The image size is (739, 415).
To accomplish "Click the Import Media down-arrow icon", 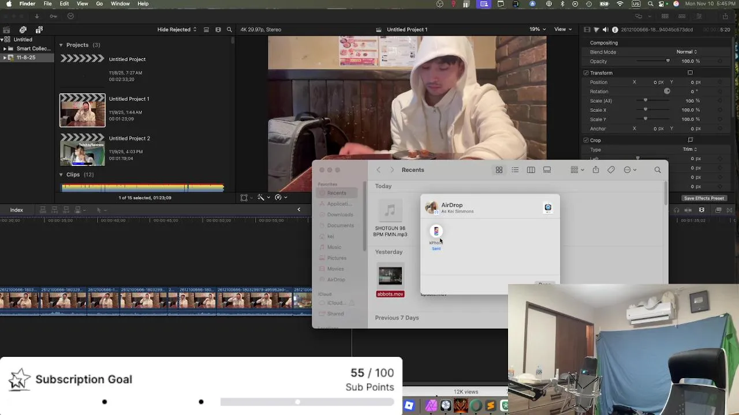I will point(37,16).
